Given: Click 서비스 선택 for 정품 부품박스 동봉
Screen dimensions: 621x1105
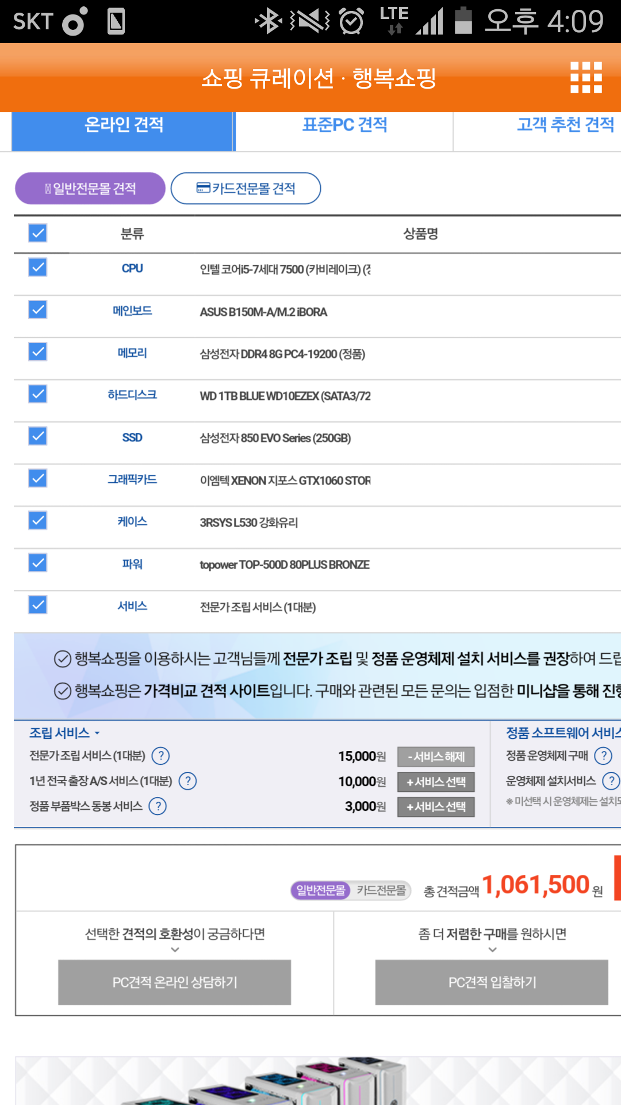Looking at the screenshot, I should click(436, 807).
